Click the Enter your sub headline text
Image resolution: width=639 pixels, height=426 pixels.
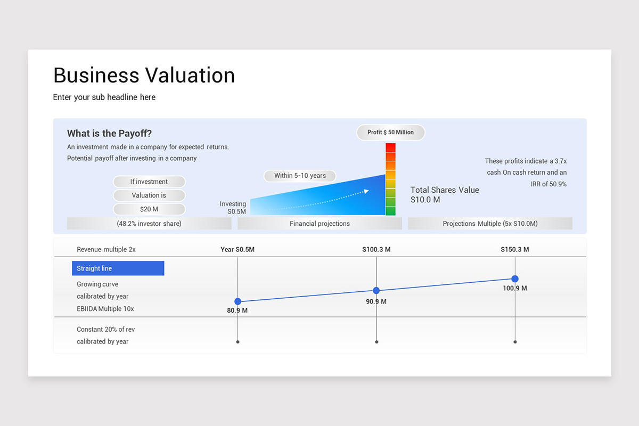tap(104, 97)
